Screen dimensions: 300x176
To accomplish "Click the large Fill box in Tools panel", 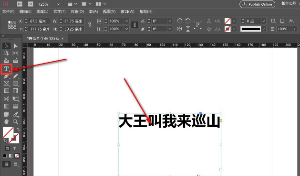I will coord(8,132).
